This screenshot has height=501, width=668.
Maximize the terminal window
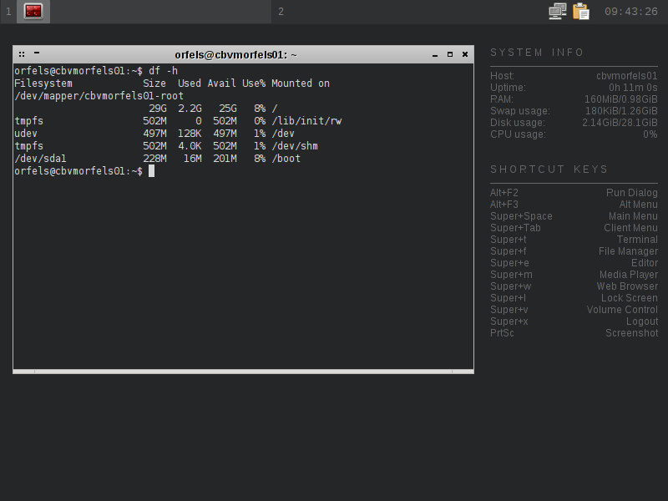[450, 54]
